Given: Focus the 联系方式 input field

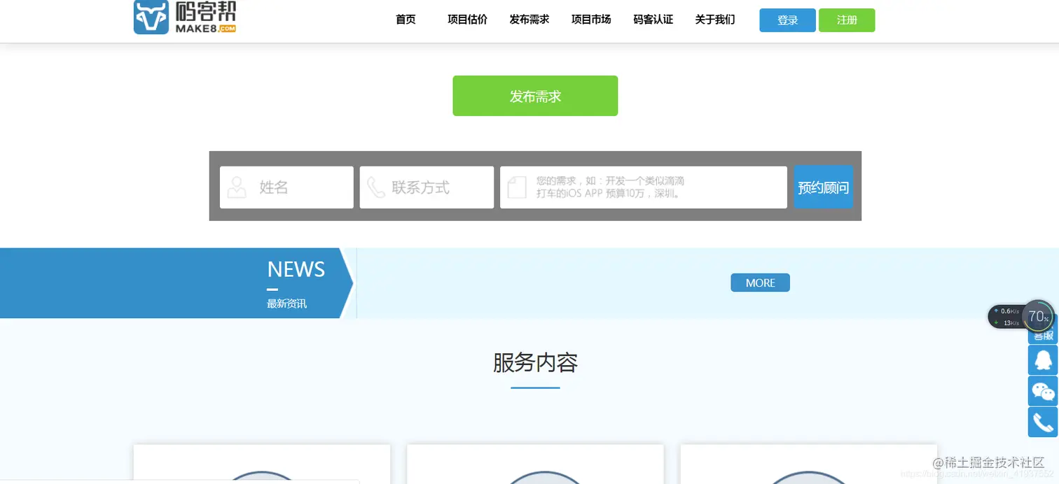Looking at the screenshot, I should click(427, 187).
